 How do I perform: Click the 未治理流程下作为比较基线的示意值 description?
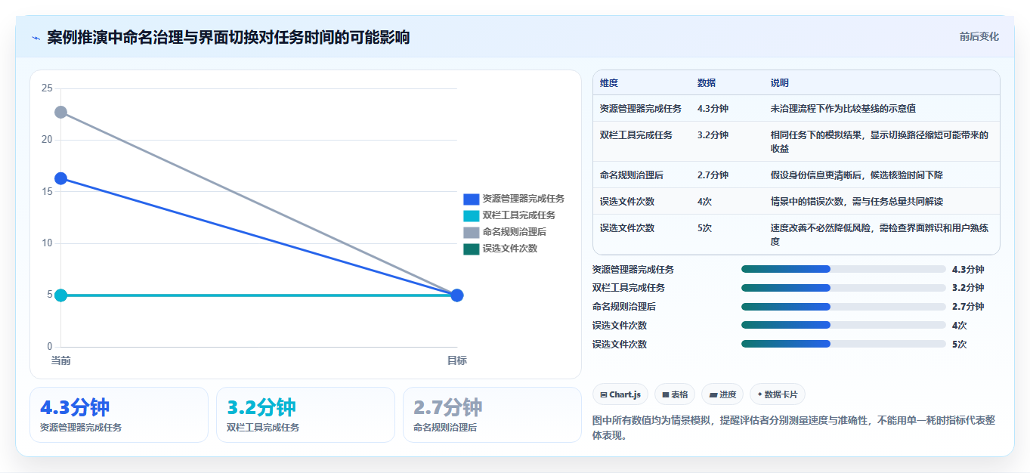(x=843, y=109)
